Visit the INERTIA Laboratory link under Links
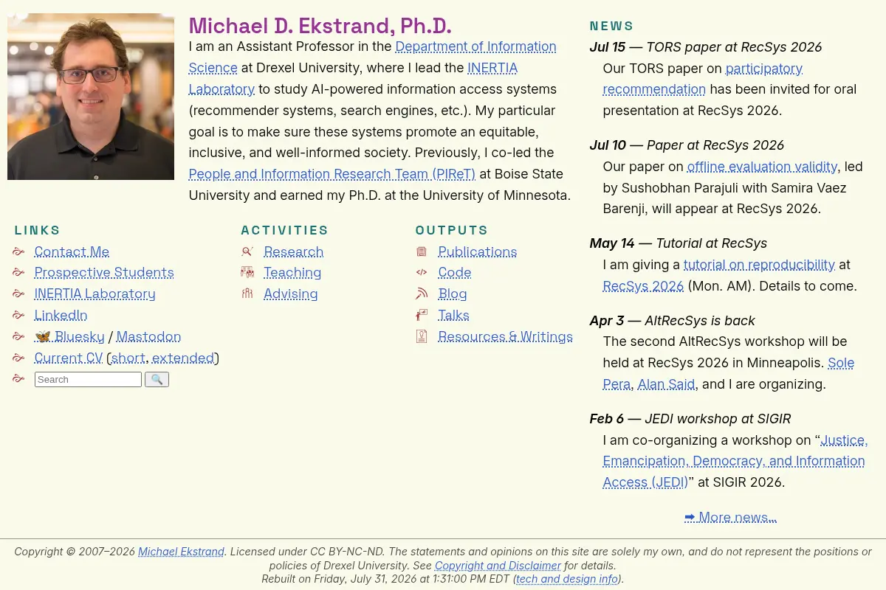 (95, 294)
